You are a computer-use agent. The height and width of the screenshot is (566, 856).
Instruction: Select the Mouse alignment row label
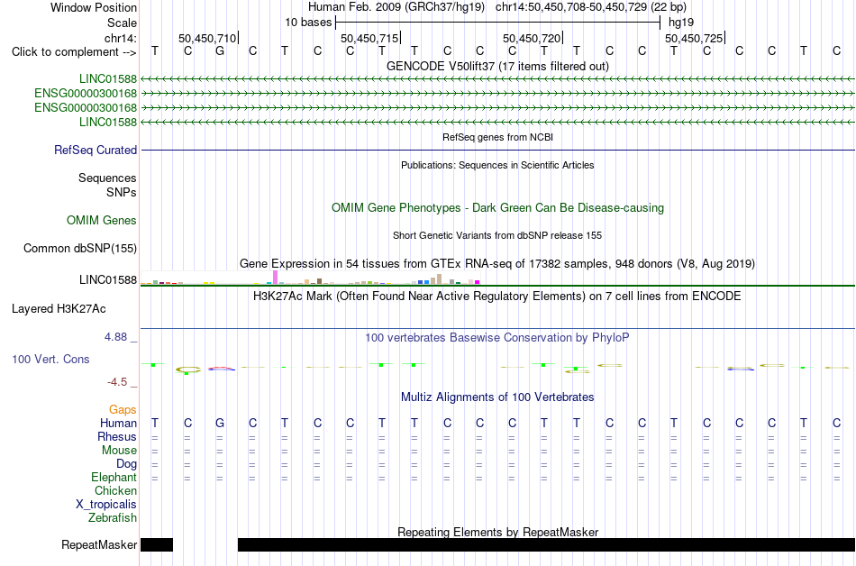(119, 451)
